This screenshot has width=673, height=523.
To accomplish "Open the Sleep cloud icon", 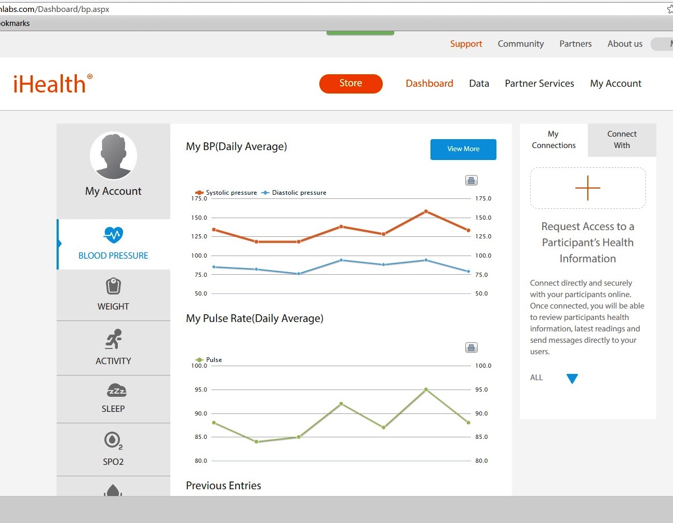I will click(116, 390).
